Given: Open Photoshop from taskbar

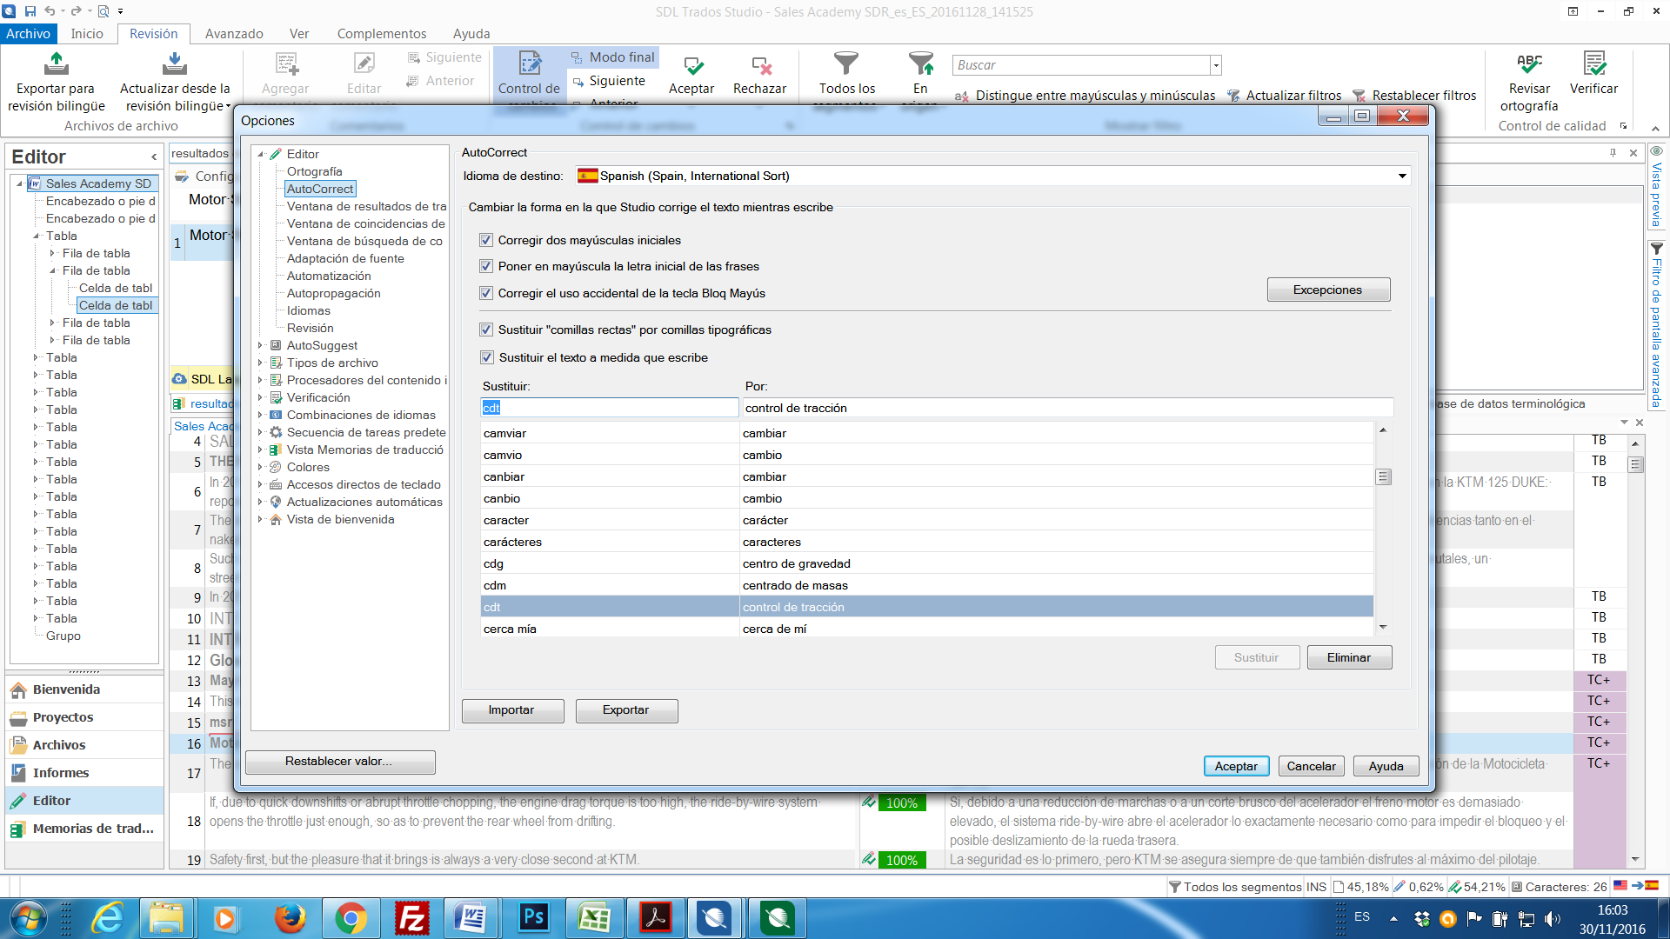Looking at the screenshot, I should [533, 918].
